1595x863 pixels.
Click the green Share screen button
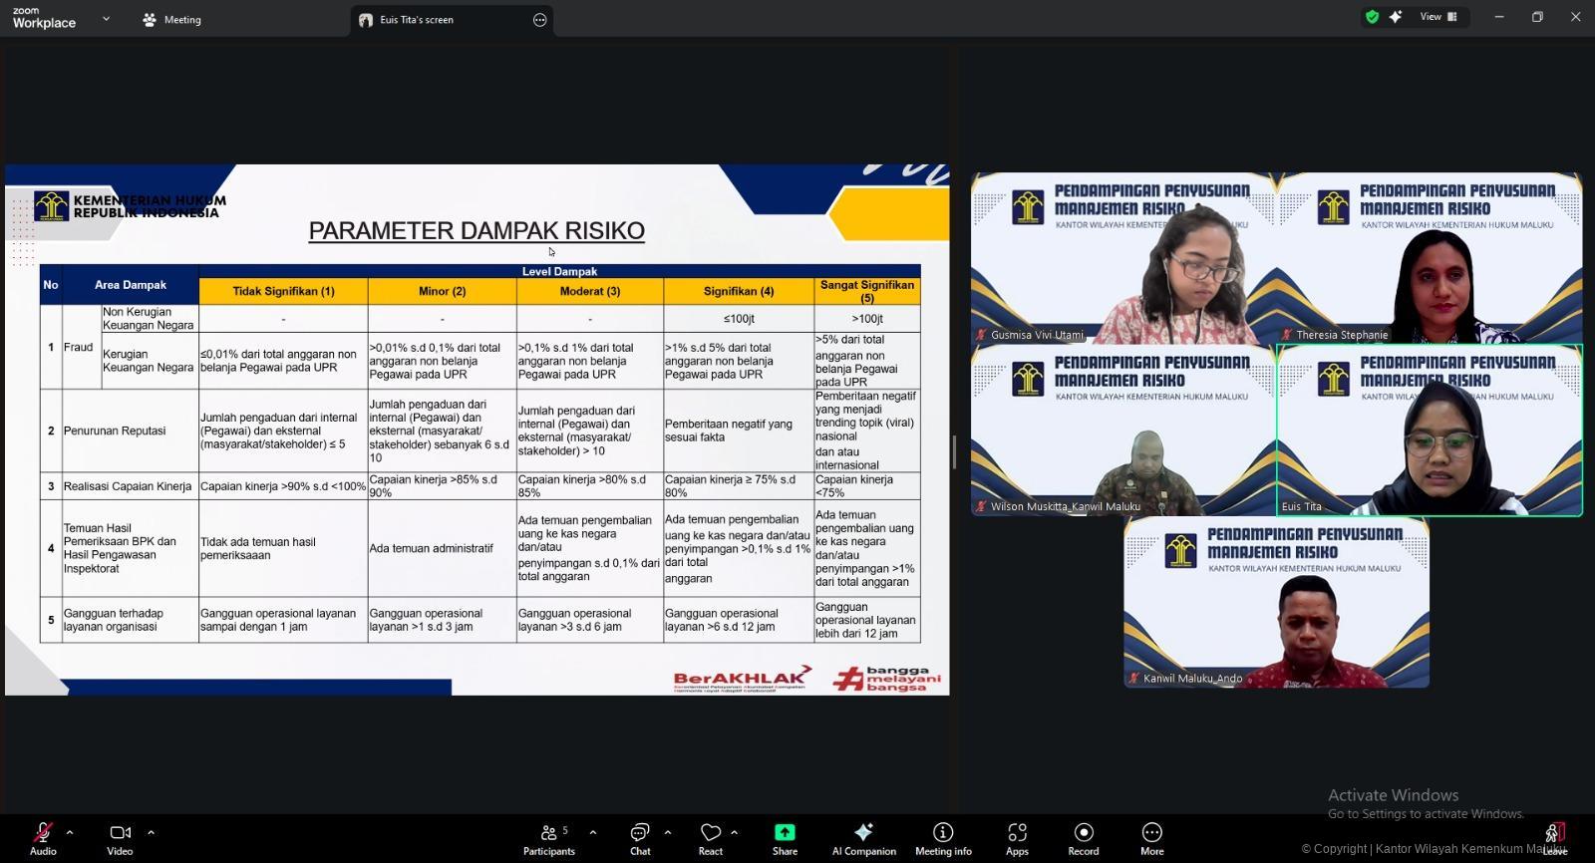click(785, 838)
